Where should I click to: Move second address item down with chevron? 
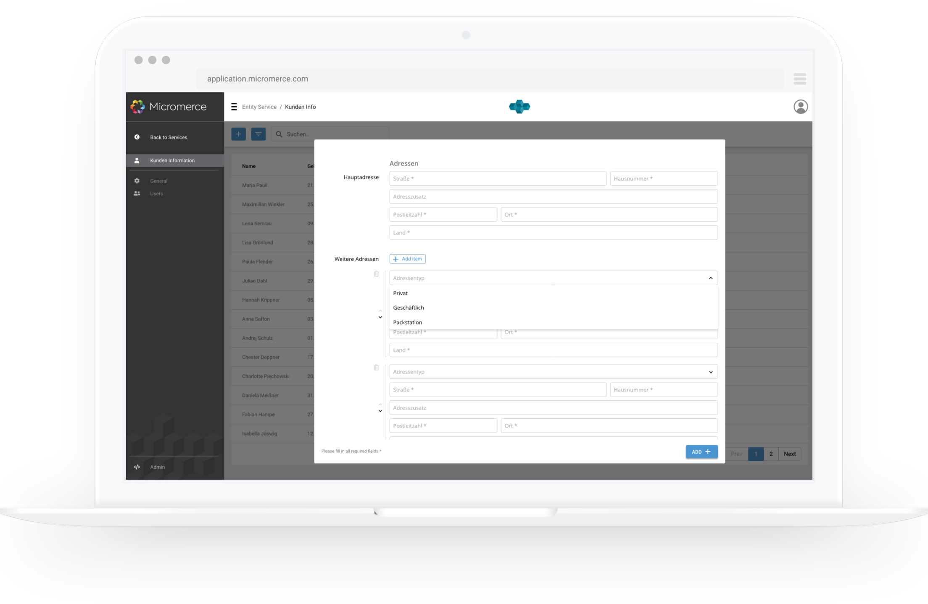click(x=380, y=411)
